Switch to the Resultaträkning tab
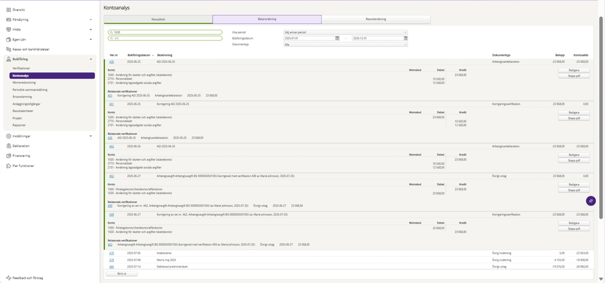The height and width of the screenshot is (283, 605). [x=376, y=19]
